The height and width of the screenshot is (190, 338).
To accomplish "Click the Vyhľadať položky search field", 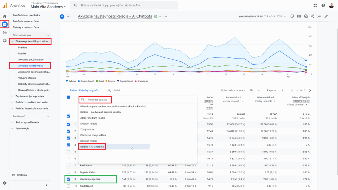I will pyautogui.click(x=95, y=100).
